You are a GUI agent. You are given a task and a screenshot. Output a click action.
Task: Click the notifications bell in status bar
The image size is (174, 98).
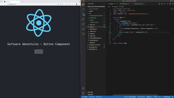(172, 97)
